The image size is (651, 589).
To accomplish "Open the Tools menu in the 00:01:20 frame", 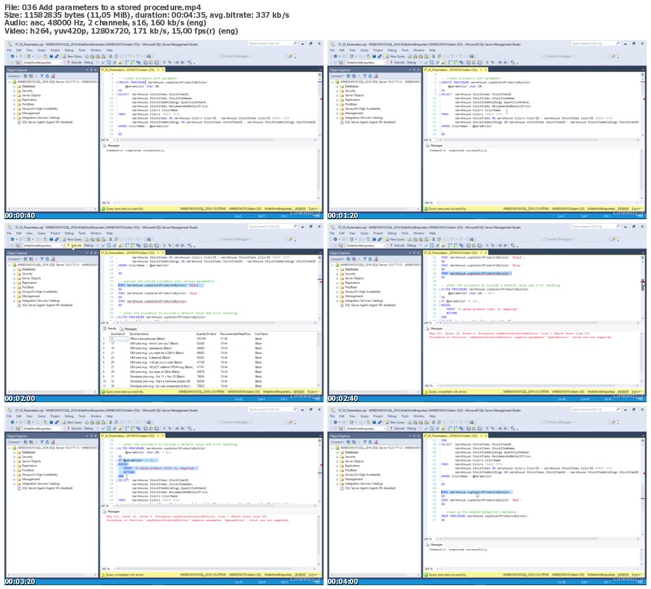I will [x=405, y=50].
